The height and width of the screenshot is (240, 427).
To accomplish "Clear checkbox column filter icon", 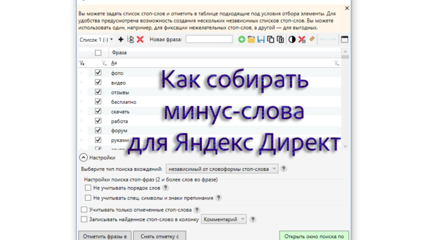I will [104, 63].
